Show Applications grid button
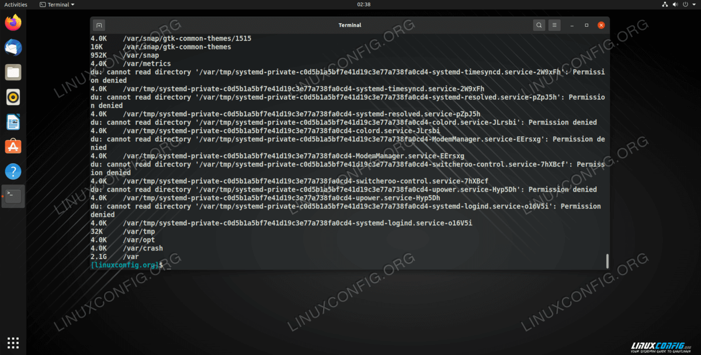 [13, 343]
